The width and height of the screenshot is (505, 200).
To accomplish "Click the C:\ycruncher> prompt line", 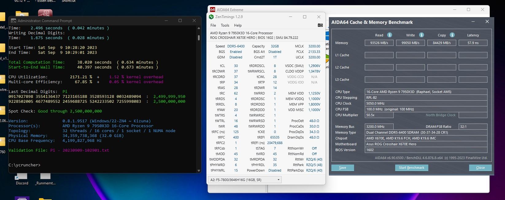I will coord(25,165).
